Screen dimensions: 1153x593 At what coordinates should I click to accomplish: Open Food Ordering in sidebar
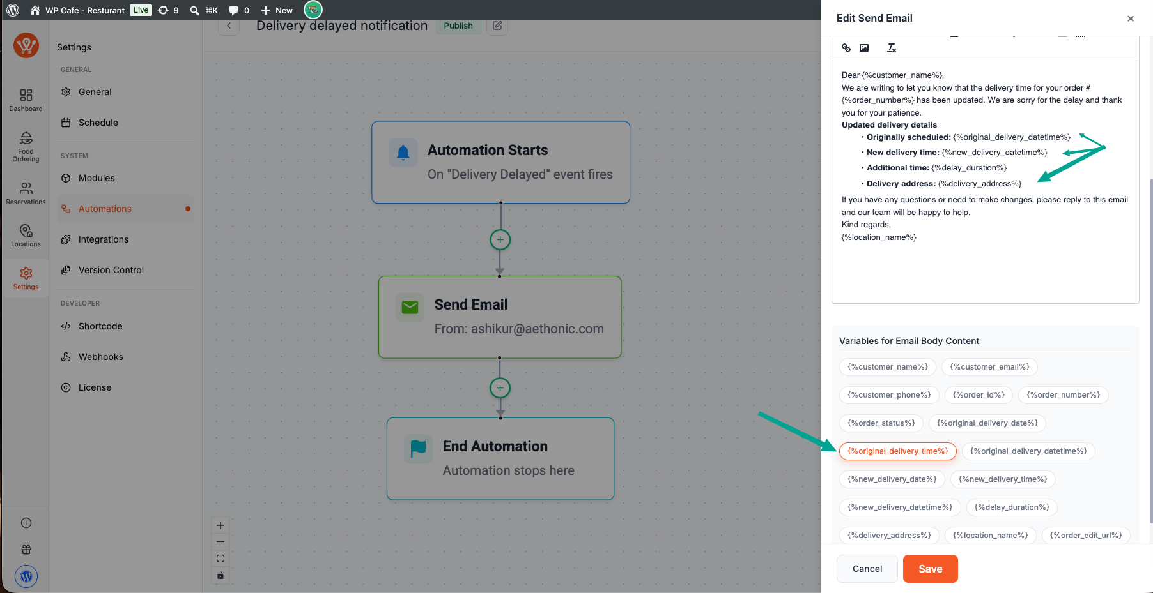[26, 147]
